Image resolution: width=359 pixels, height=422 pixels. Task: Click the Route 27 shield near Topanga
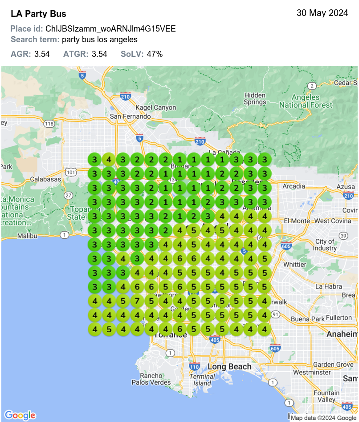(68, 195)
